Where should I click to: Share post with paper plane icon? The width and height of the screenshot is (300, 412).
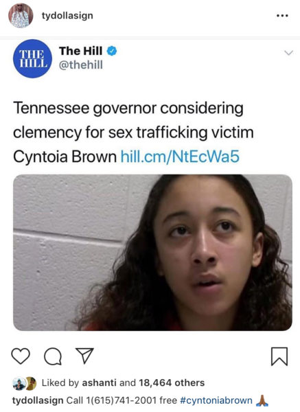tap(84, 356)
